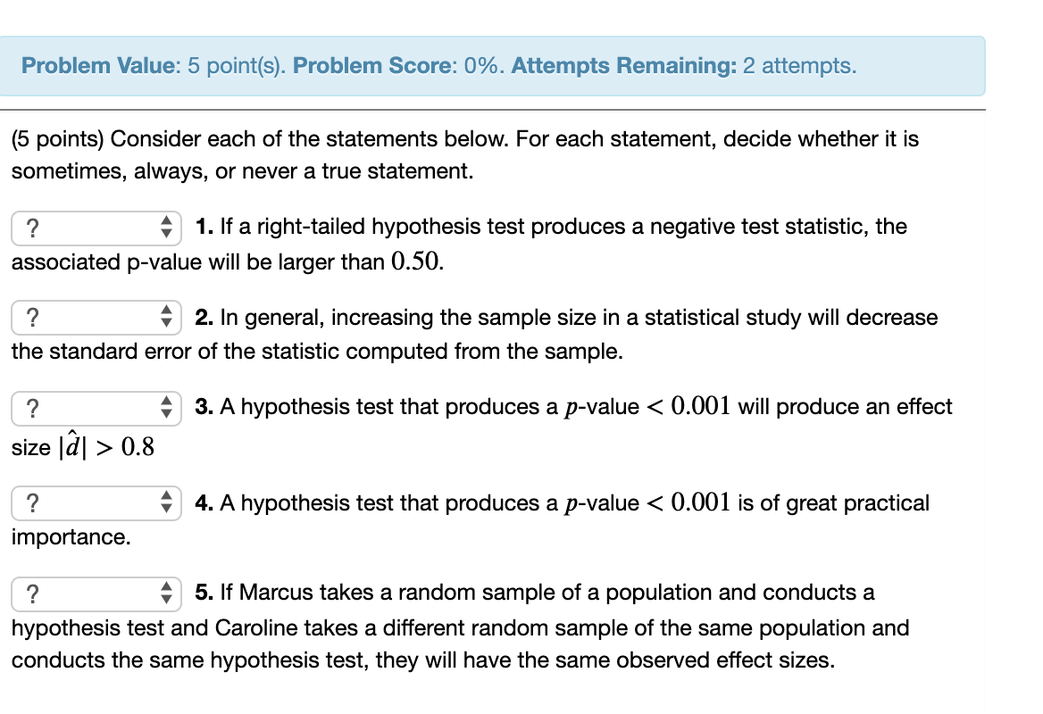
Task: Click the arrow icon on statement 3 dropdown
Action: coord(168,409)
